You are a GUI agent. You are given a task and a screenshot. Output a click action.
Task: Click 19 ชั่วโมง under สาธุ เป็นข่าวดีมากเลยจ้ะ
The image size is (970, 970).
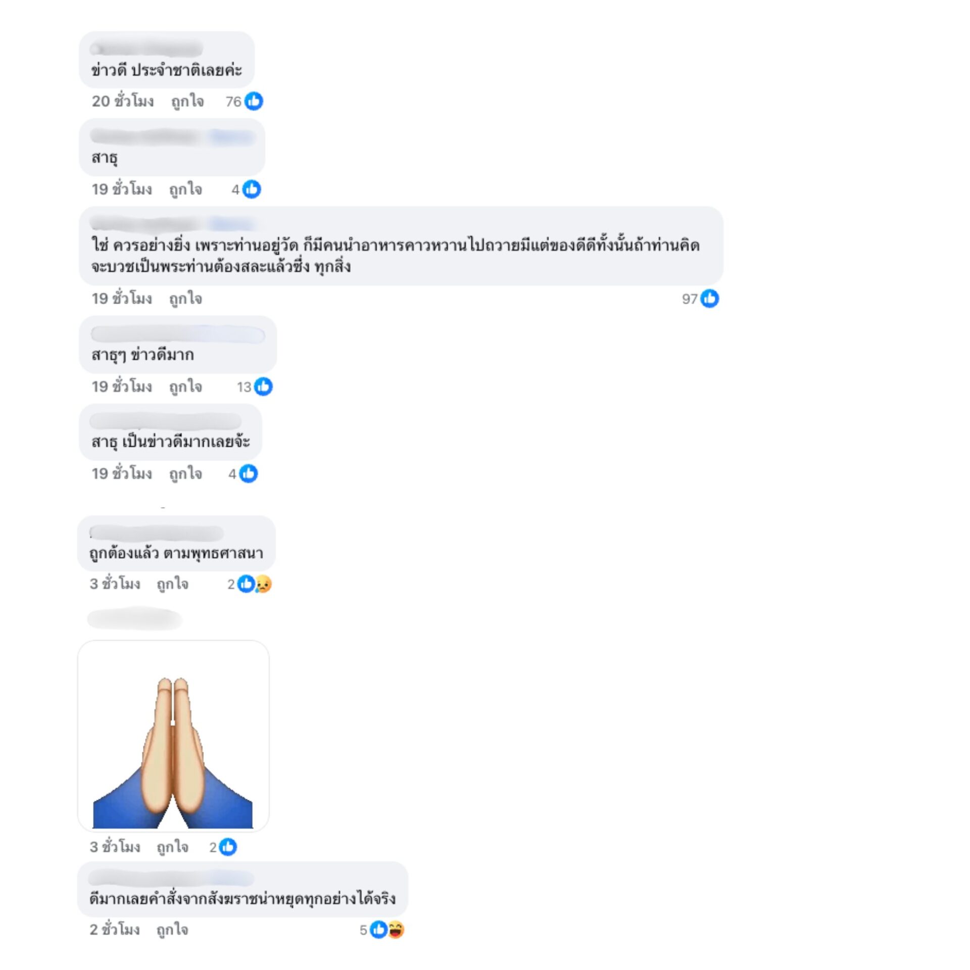click(122, 474)
